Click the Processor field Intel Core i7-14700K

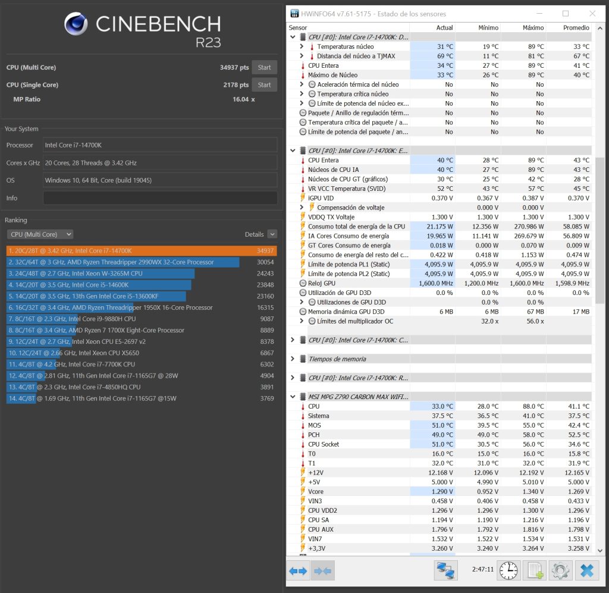coord(160,145)
